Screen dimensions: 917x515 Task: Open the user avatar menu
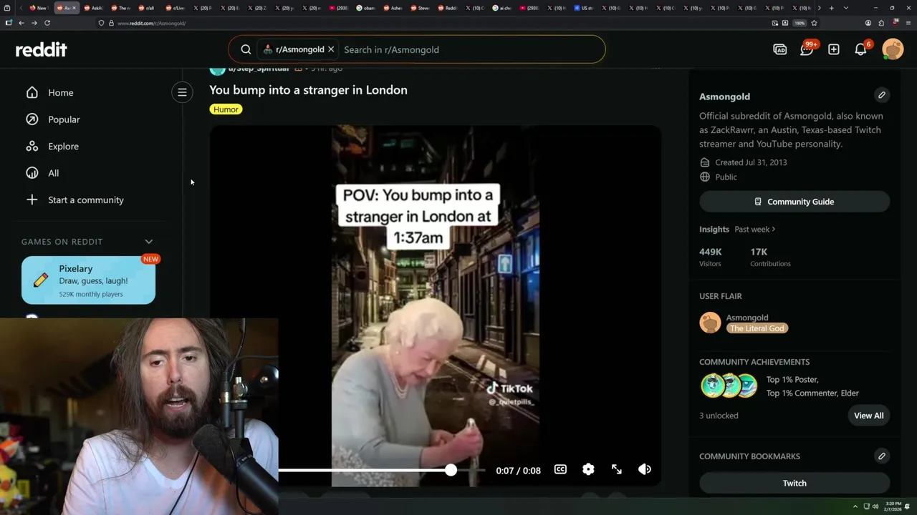click(893, 49)
